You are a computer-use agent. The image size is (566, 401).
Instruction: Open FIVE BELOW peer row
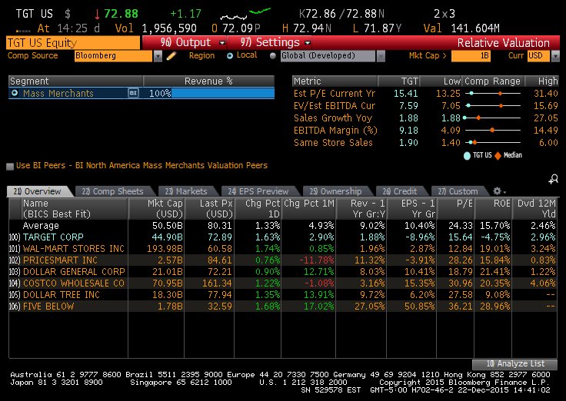[48, 307]
